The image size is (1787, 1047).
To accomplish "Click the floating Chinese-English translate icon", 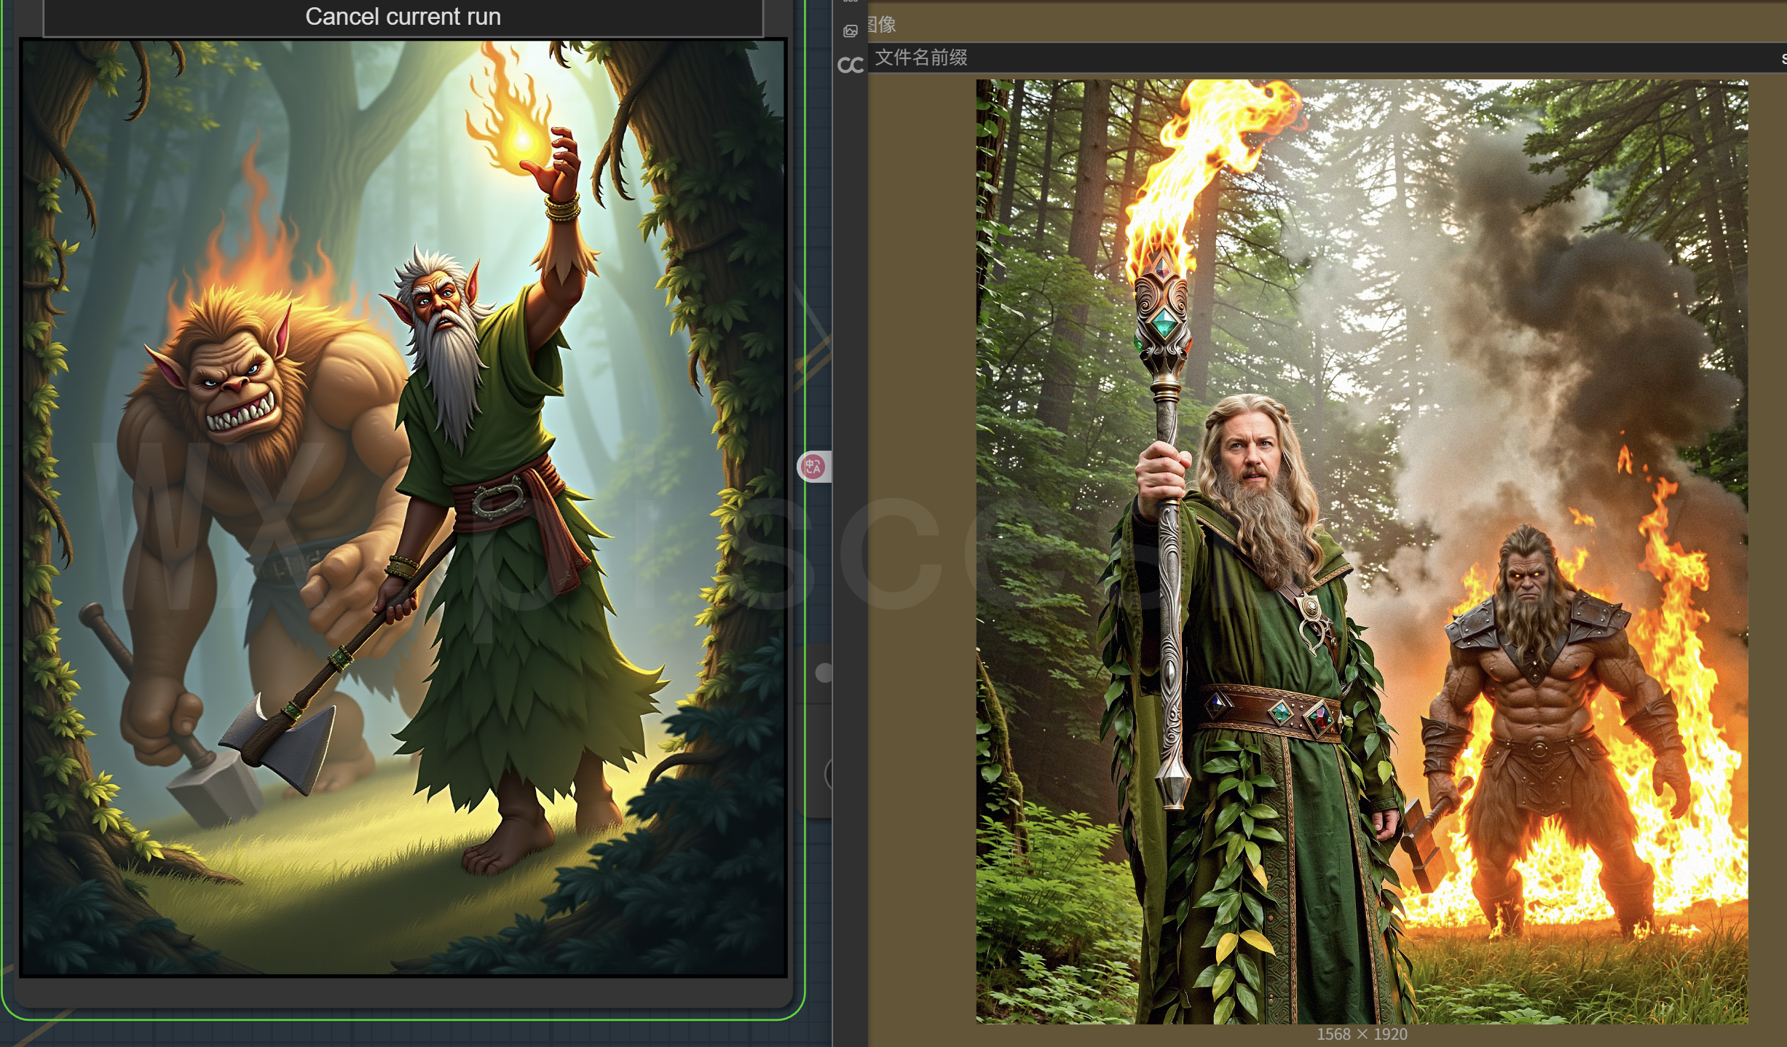I will (813, 467).
